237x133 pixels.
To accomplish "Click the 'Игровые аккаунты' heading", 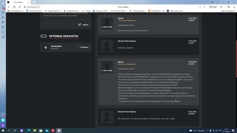I will click(64, 36).
